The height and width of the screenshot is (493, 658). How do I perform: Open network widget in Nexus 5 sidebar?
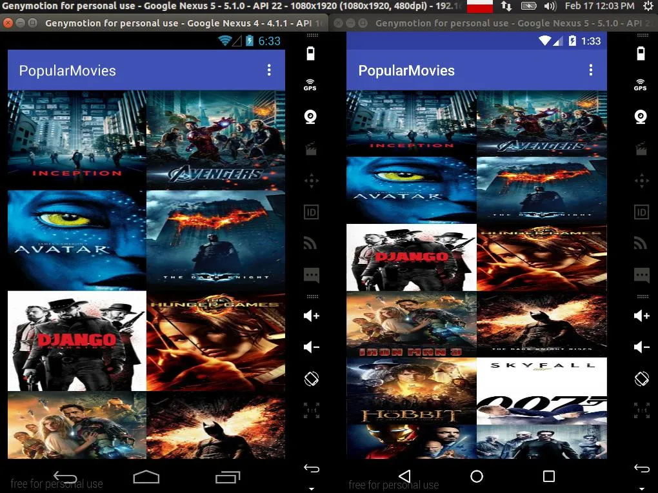641,243
